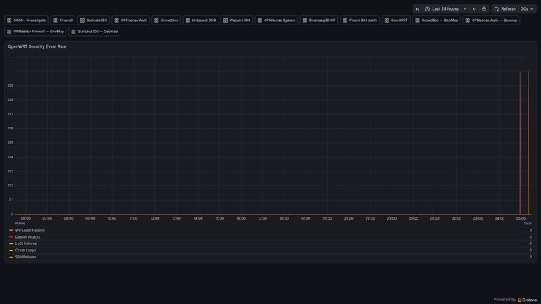541x304 pixels.
Task: Open CrowdSec — GeoMap dashboard
Action: [437, 20]
